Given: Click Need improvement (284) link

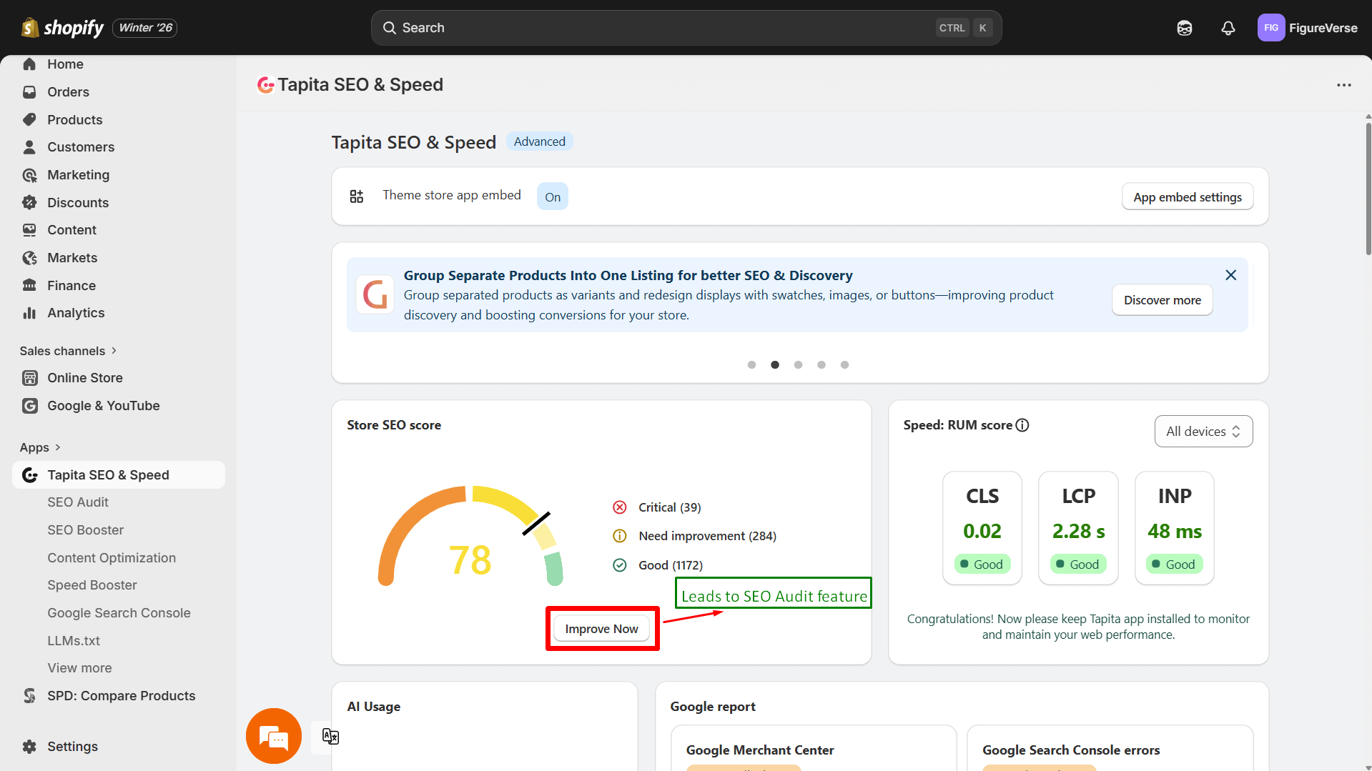Looking at the screenshot, I should (x=708, y=536).
